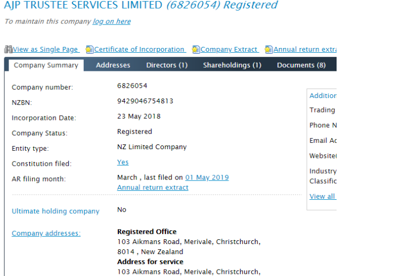Click the document icon before Annual return extract
Viewport: 415px width, 276px height.
pyautogui.click(x=269, y=50)
